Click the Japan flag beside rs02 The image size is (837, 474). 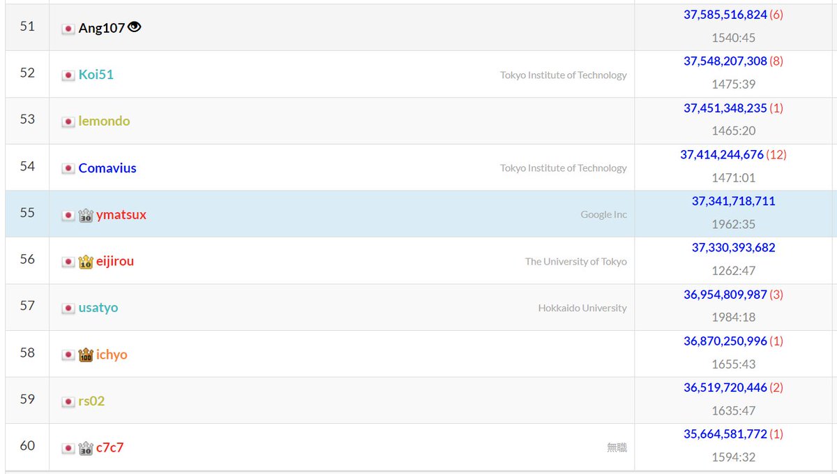[68, 402]
